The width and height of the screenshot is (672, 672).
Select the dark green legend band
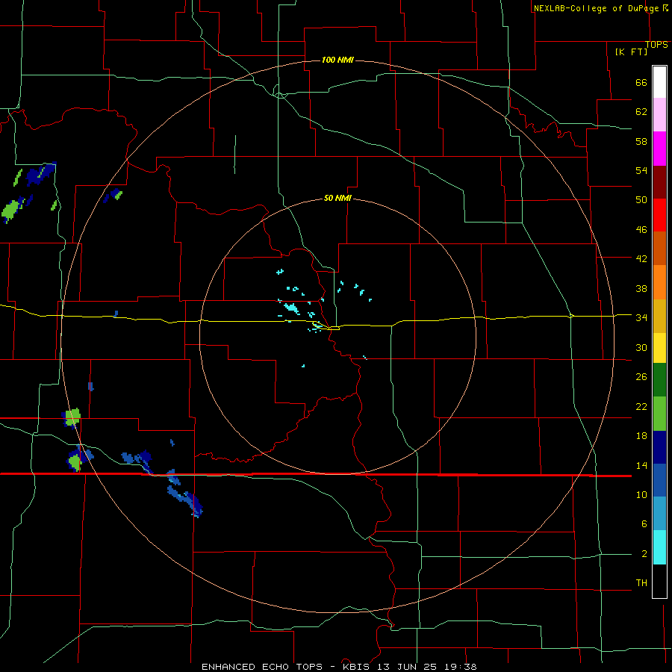point(659,380)
